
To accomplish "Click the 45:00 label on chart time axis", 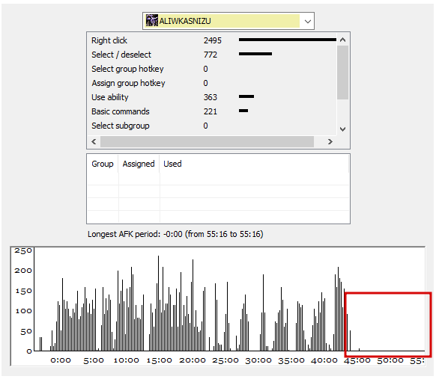I will pyautogui.click(x=357, y=360).
